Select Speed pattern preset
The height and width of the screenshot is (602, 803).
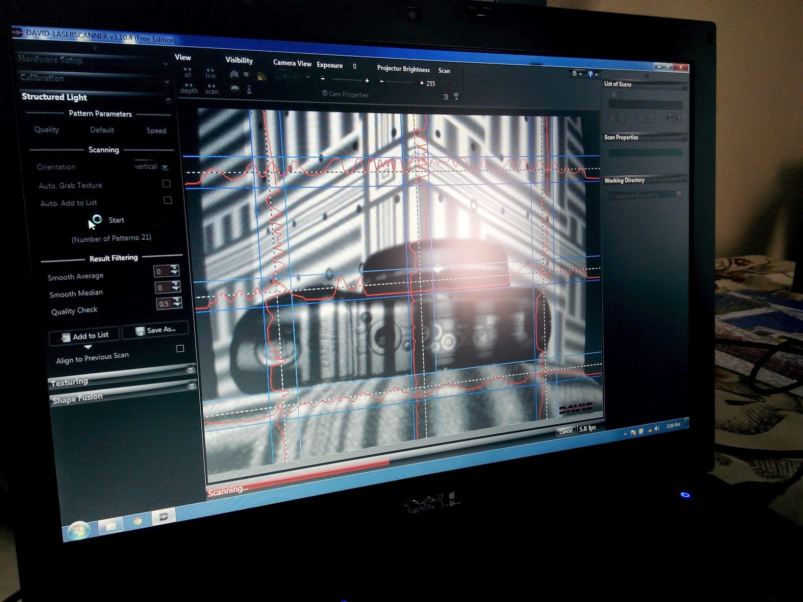[x=156, y=130]
